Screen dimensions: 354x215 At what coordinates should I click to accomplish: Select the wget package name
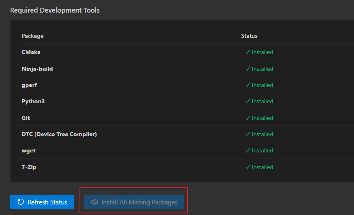29,150
